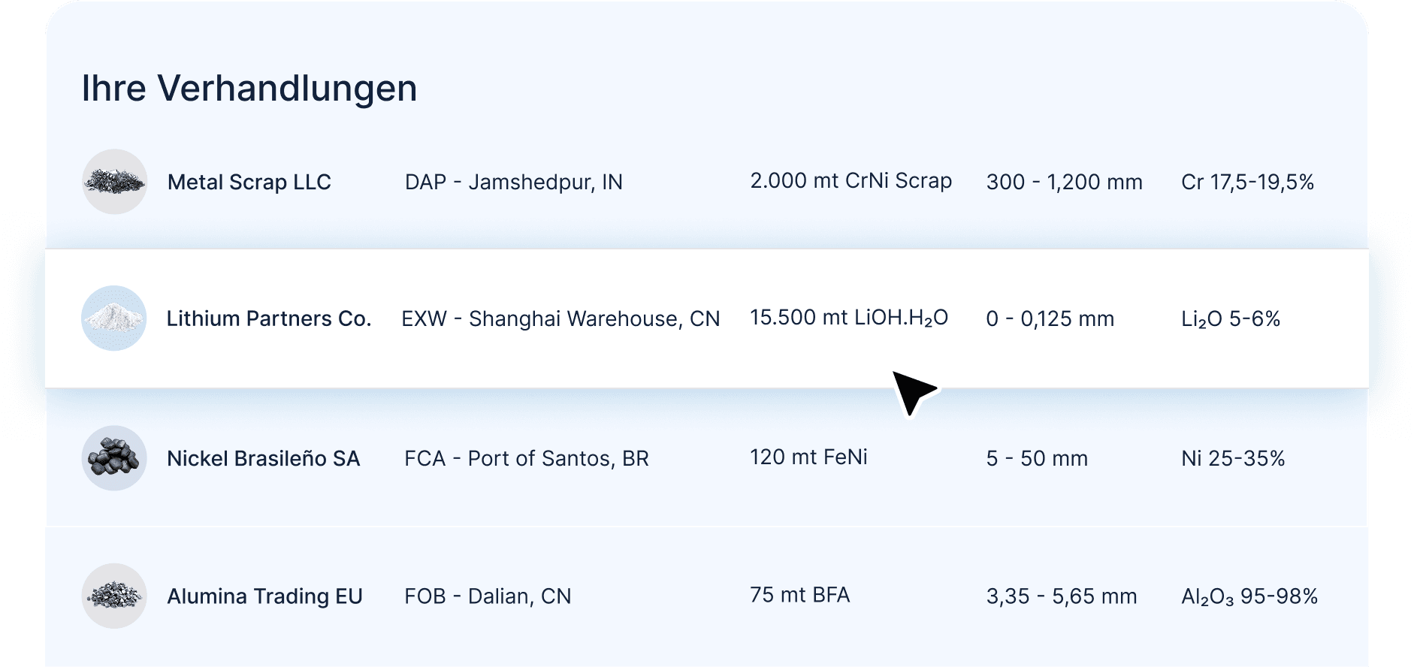
Task: Select the Alumina Trading EU company name
Action: (x=264, y=596)
